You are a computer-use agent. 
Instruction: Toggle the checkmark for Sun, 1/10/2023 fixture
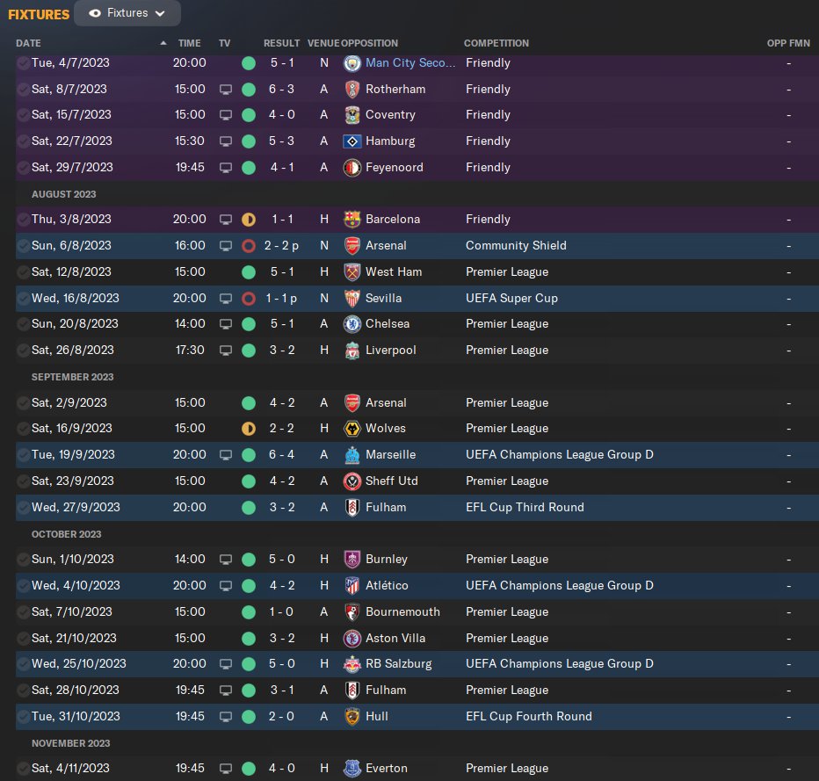[23, 559]
